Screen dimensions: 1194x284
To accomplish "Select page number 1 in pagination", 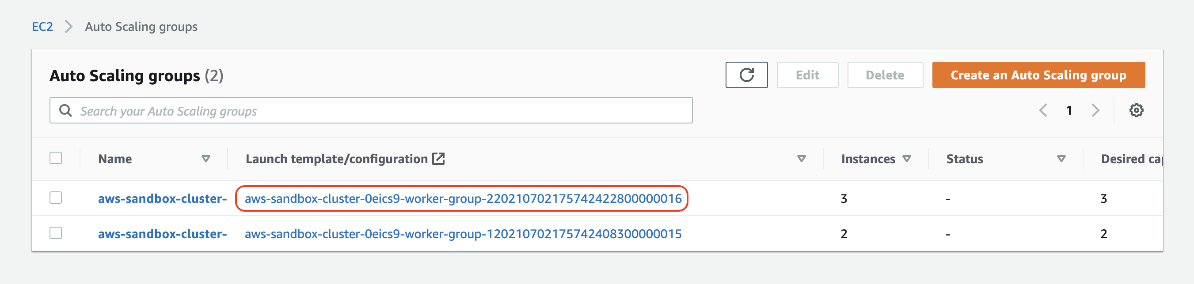I will 1069,111.
